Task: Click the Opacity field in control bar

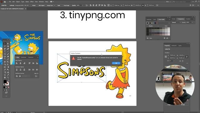Action: pyautogui.click(x=79, y=5)
